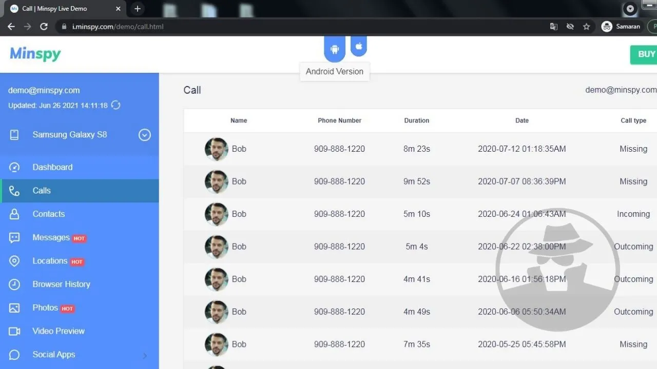
Task: Click the Browser History clock icon
Action: coord(14,284)
